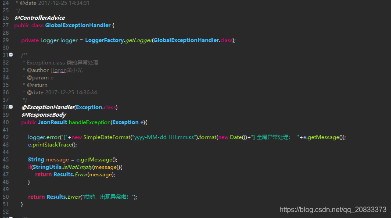391x218 pixels.
Task: Click the @ExceptionHandler annotation
Action: point(48,107)
